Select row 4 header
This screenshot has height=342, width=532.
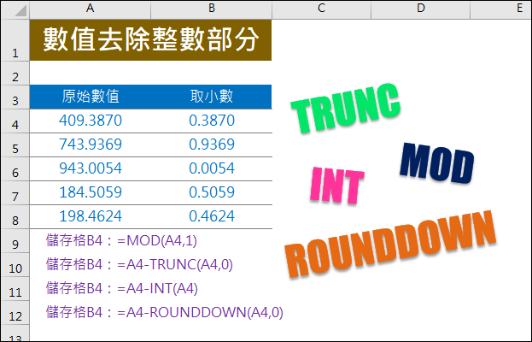15,121
